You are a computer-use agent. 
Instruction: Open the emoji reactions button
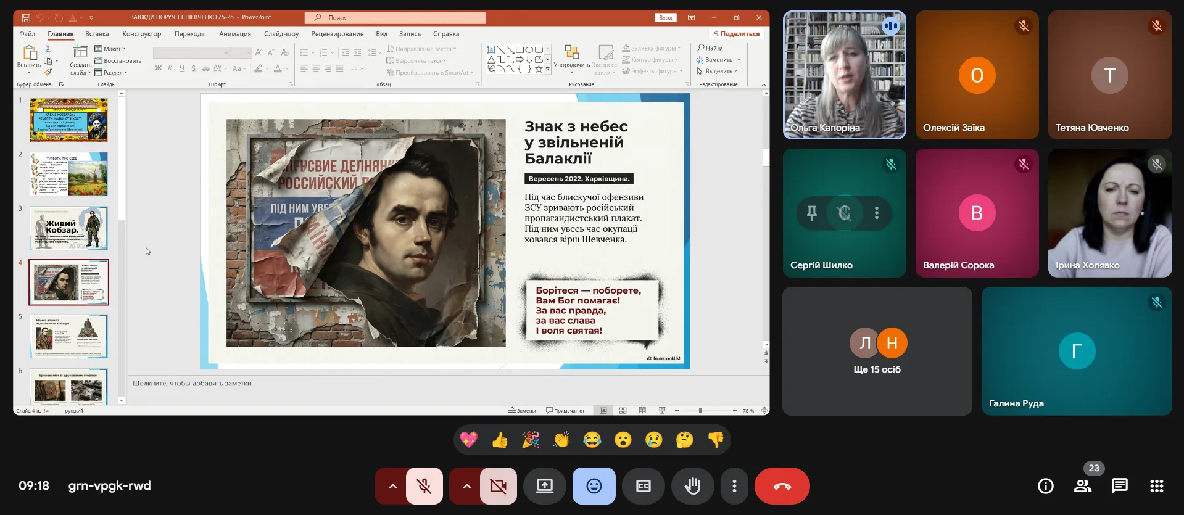[594, 486]
